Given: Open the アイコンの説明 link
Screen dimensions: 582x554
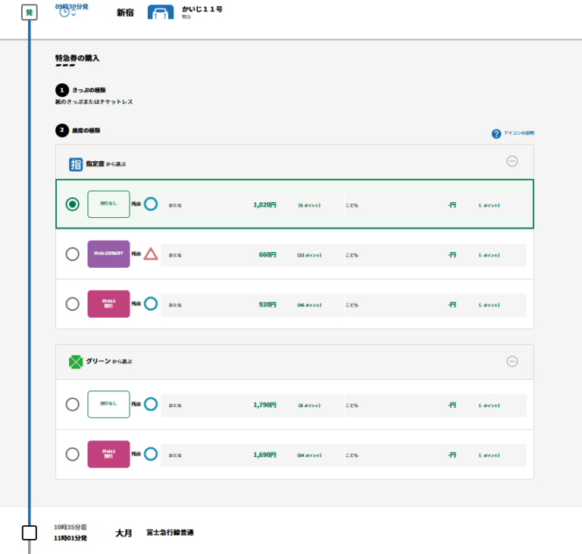Looking at the screenshot, I should (524, 133).
